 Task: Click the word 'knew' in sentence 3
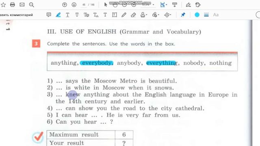click(x=73, y=94)
